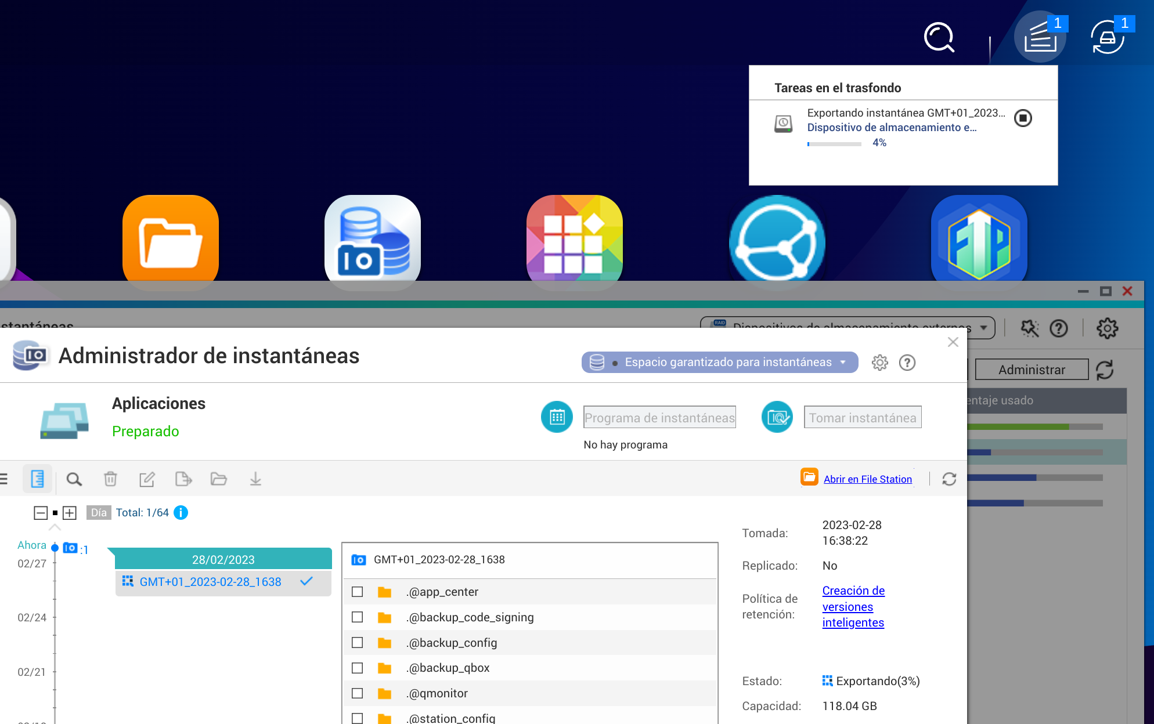The image size is (1154, 724).
Task: Tick the .@qmonitor folder checkbox
Action: pyautogui.click(x=358, y=693)
